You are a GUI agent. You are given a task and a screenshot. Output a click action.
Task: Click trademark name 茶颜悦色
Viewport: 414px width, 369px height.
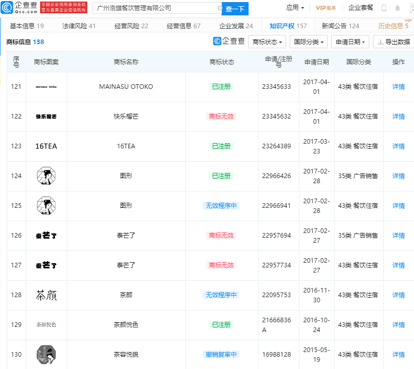(x=126, y=325)
